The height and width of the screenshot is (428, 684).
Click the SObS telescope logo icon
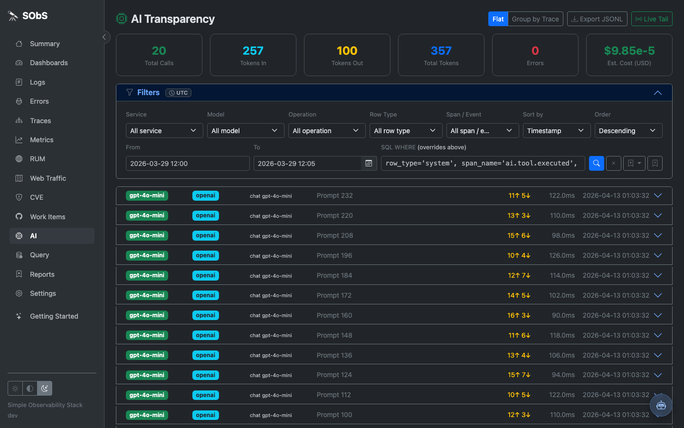[13, 16]
